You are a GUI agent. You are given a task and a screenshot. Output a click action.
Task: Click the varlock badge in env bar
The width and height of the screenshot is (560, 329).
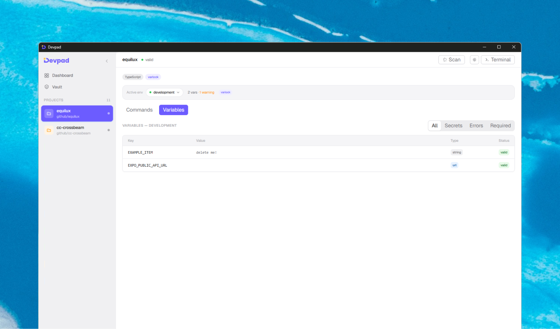226,92
